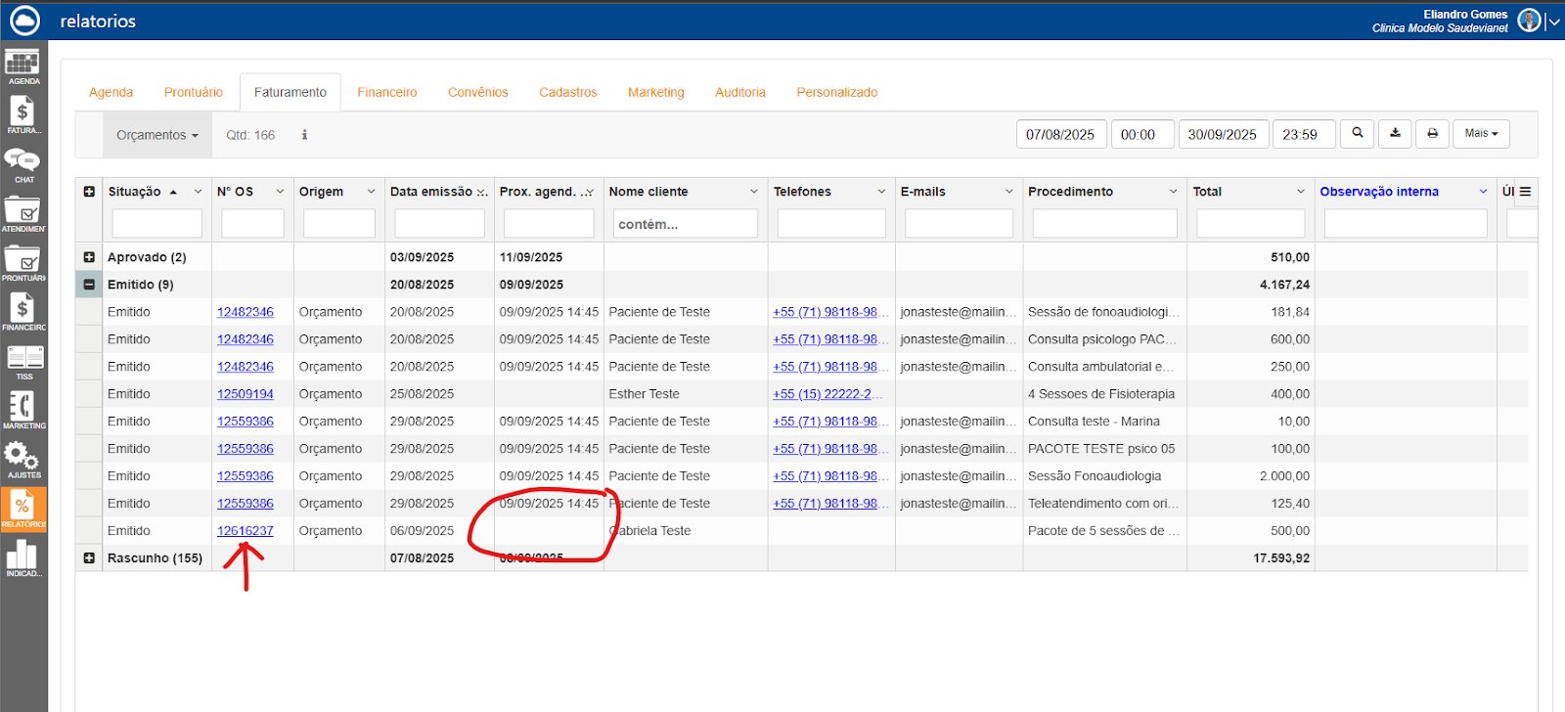Open the Mais dropdown button

pos(1481,134)
